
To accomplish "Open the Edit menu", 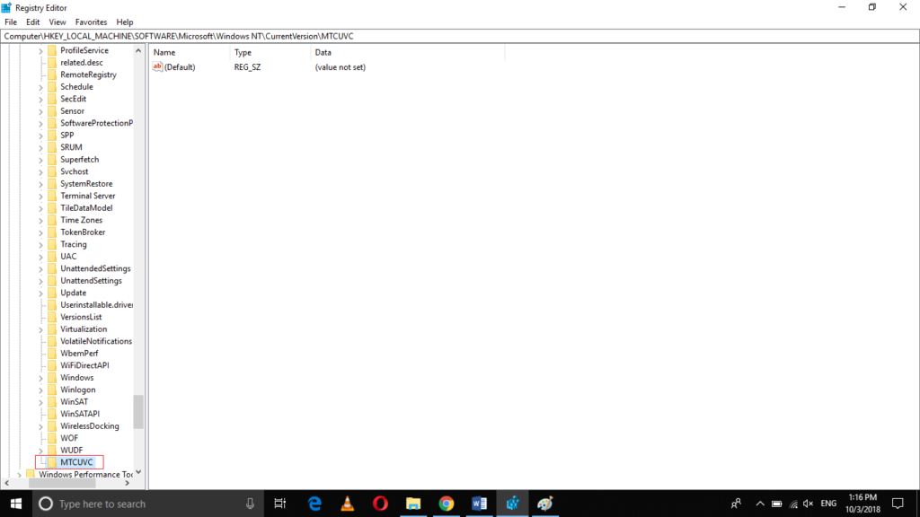I will pos(33,22).
